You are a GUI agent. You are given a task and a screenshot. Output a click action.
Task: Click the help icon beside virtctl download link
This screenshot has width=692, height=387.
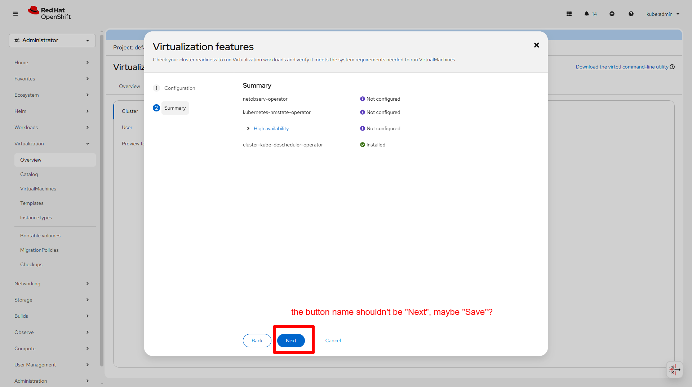[672, 67]
